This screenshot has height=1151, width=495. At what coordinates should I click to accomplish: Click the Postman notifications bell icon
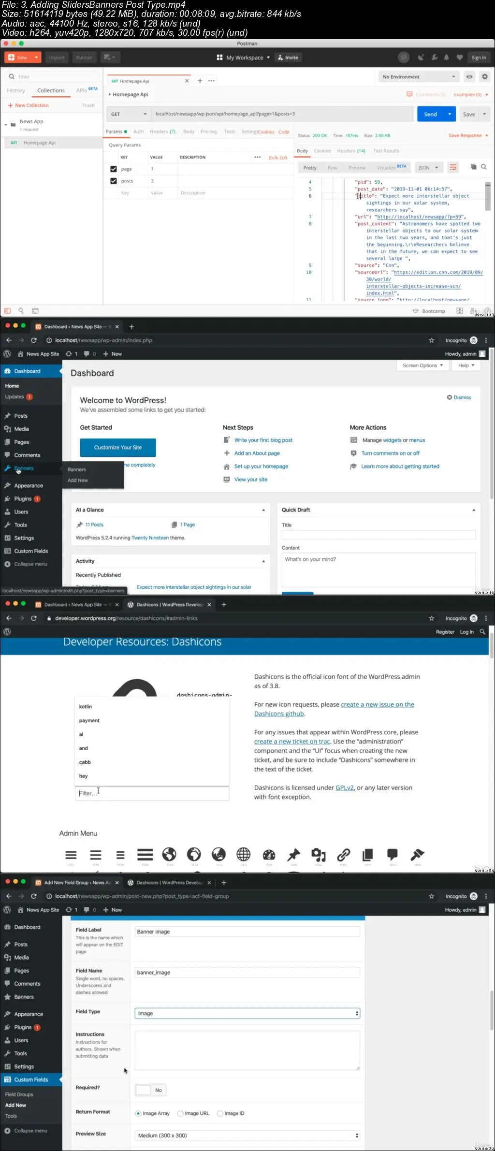tap(446, 58)
